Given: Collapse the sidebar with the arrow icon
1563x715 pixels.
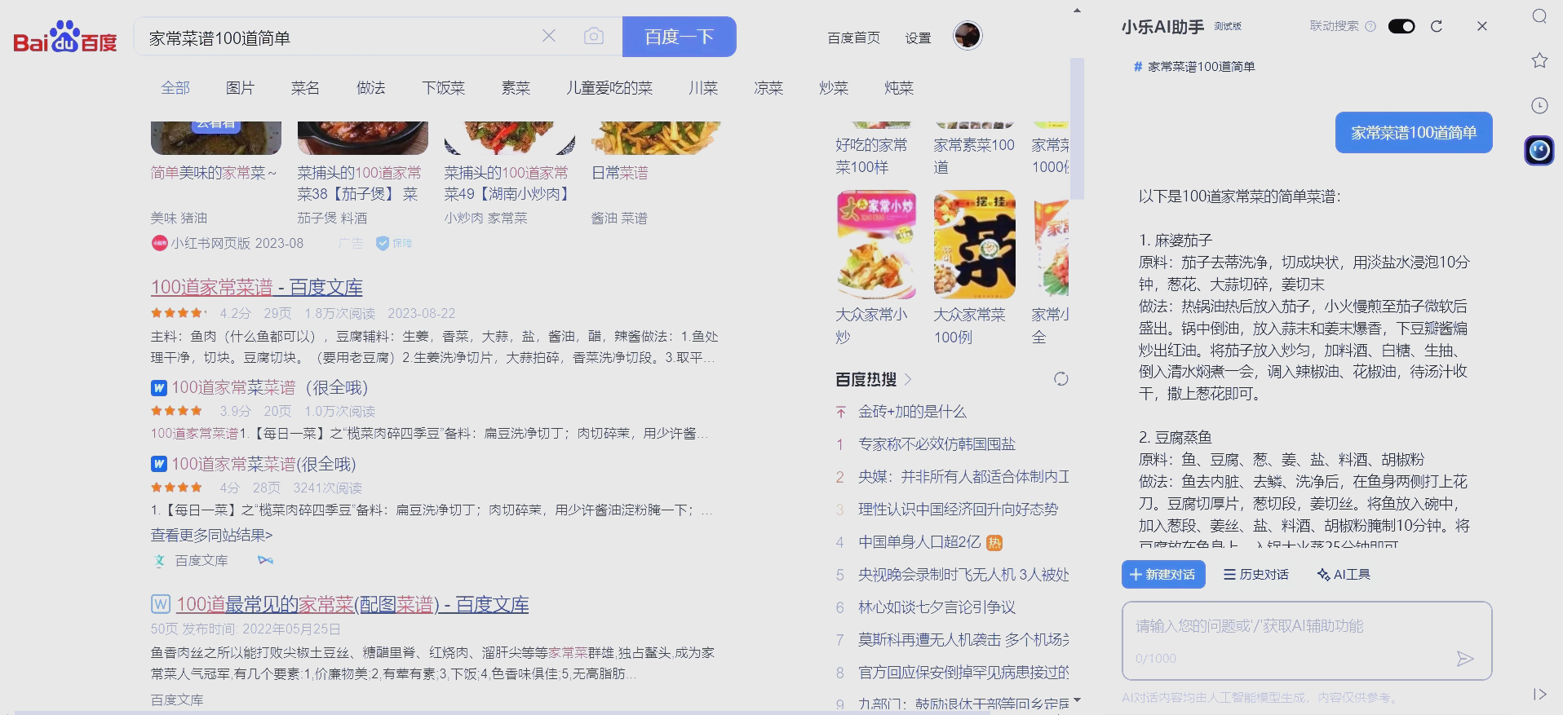Looking at the screenshot, I should [x=1539, y=694].
